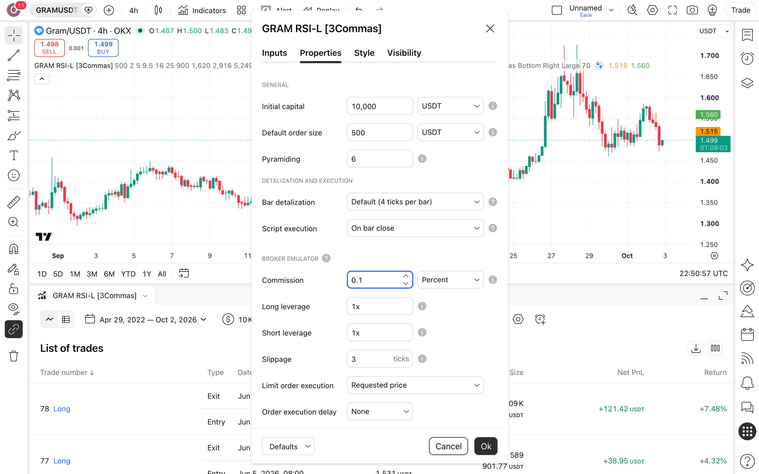
Task: Open the Limit order execution dropdown
Action: tap(415, 385)
